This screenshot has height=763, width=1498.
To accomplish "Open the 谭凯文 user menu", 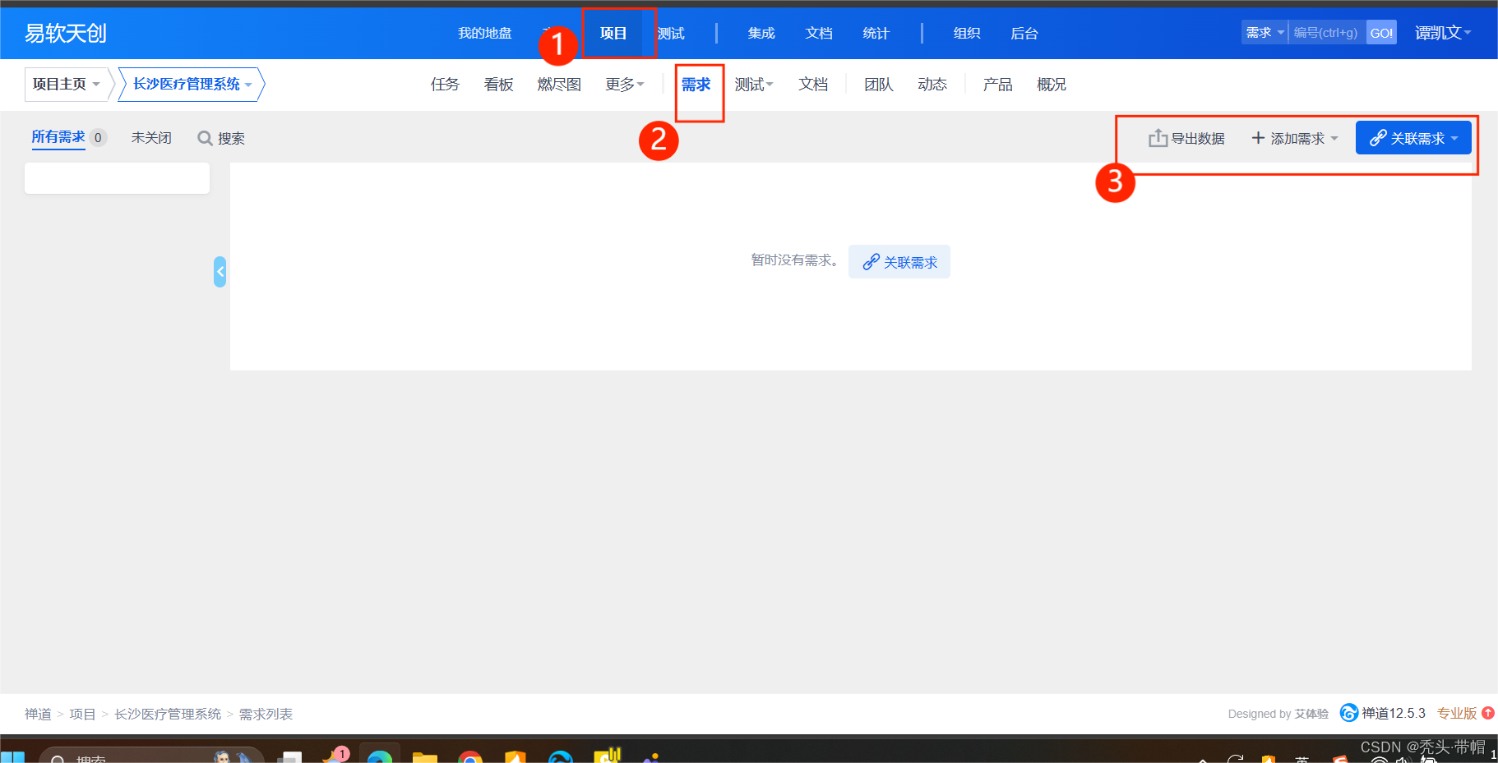I will pos(1443,33).
